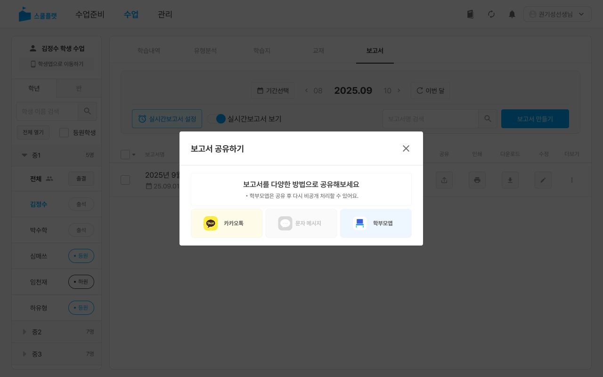The image size is (603, 377).
Task: Toggle 심매쓰's 등원 status
Action: coord(81,256)
